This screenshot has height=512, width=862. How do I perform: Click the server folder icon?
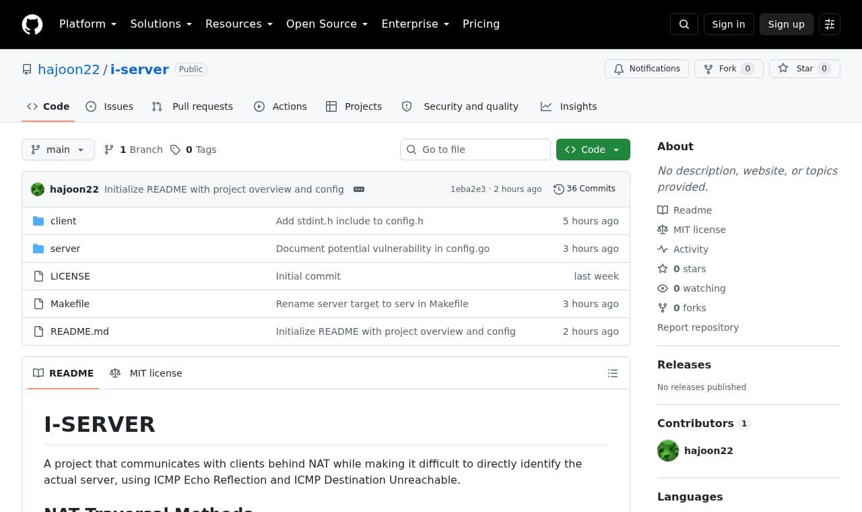click(x=38, y=249)
